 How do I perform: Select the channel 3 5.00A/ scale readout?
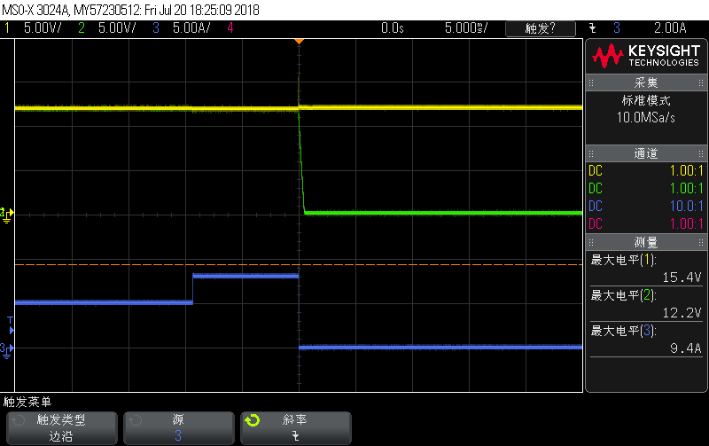(191, 28)
